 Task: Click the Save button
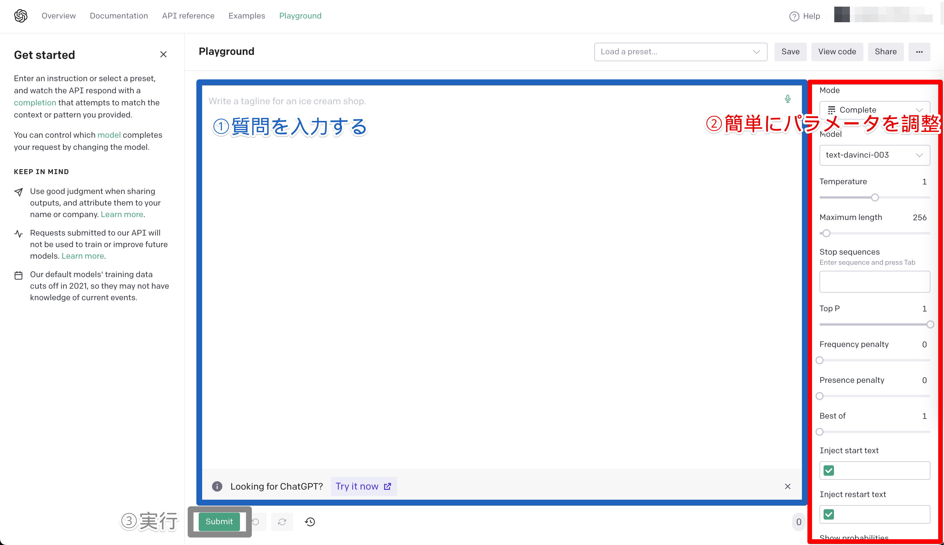[x=790, y=52]
